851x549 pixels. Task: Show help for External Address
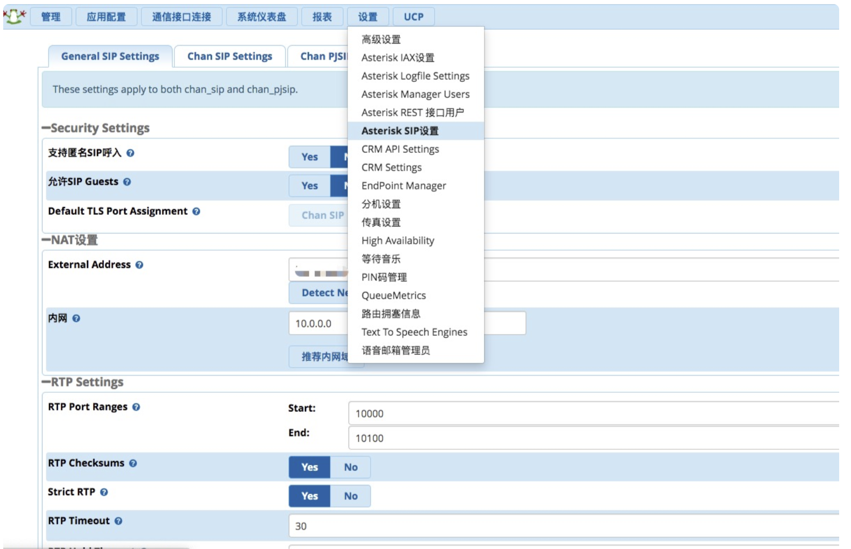[139, 265]
